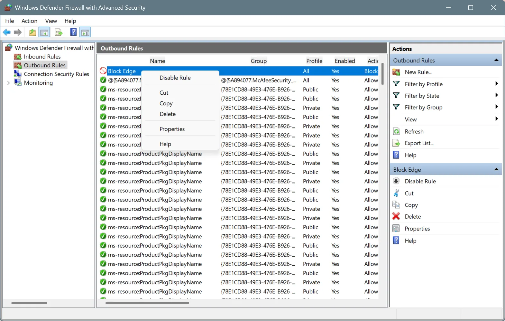Click the Forward arrow toolbar icon
Image resolution: width=505 pixels, height=321 pixels.
(x=18, y=32)
